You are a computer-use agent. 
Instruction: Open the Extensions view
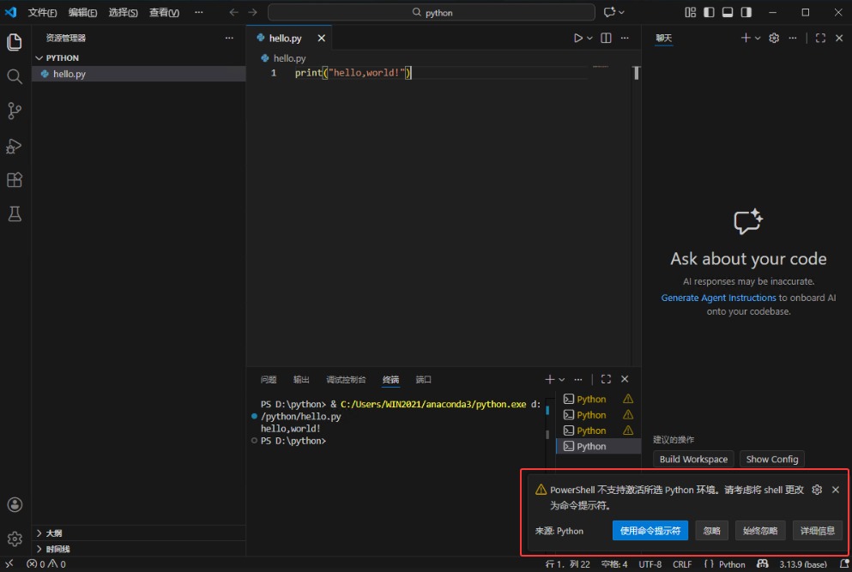click(x=15, y=180)
